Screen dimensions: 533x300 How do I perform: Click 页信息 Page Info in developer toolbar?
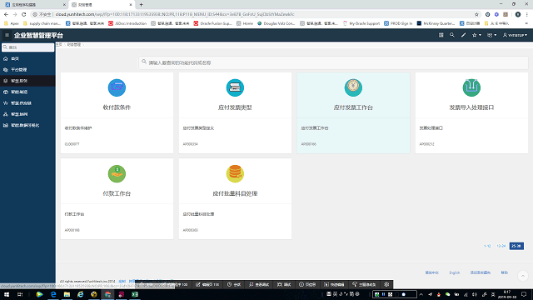pyautogui.click(x=307, y=284)
